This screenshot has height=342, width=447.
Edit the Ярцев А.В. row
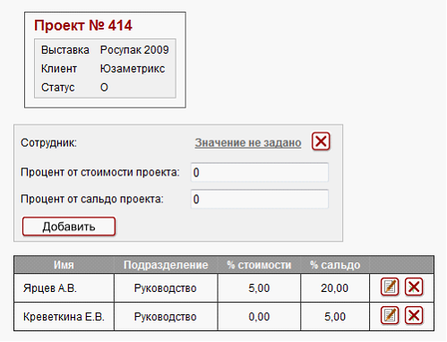(x=390, y=286)
